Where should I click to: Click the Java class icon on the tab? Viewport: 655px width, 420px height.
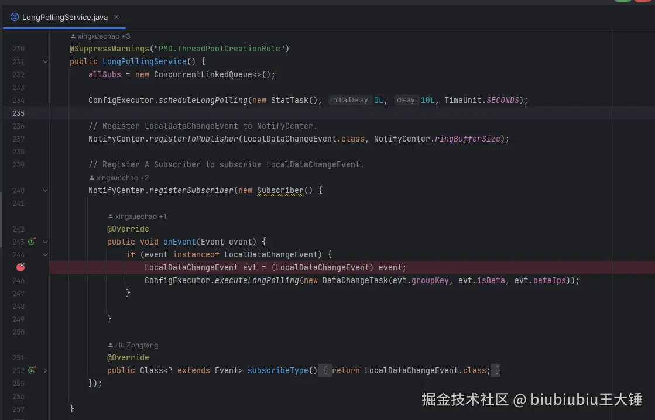(x=15, y=17)
